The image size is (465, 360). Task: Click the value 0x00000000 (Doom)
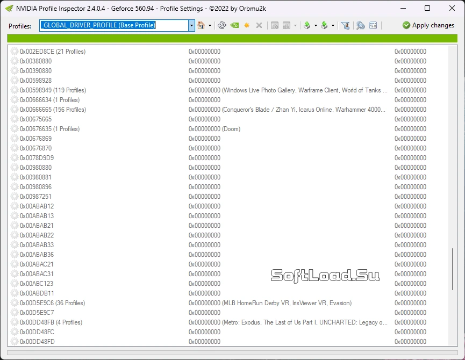pos(214,129)
